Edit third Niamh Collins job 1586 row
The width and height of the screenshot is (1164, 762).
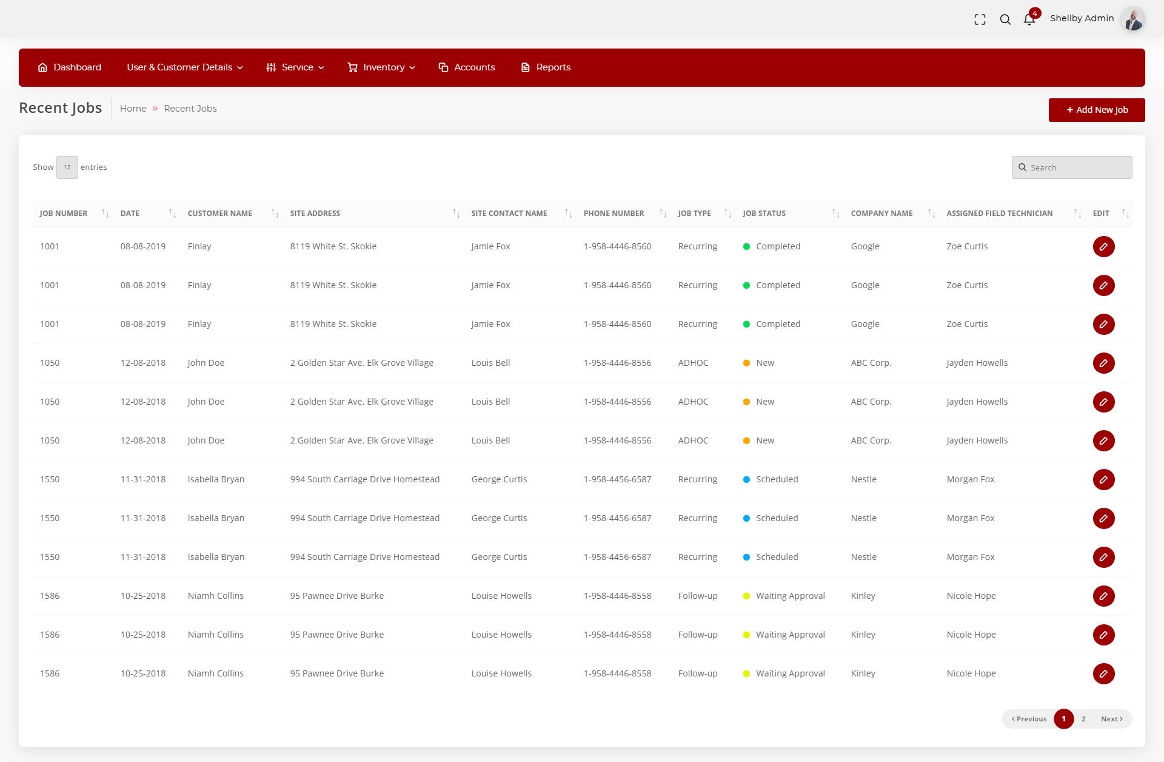point(1103,674)
